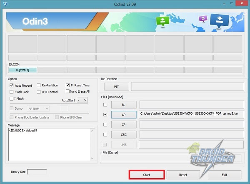Click the CSC file path field
The width and height of the screenshot is (250, 184).
point(192,135)
